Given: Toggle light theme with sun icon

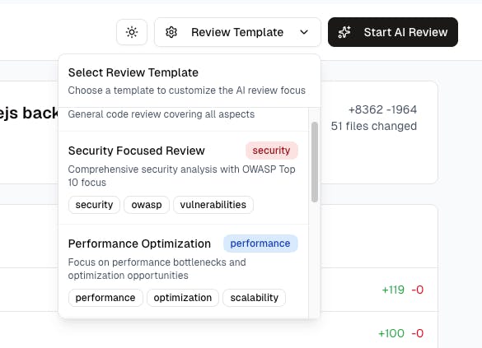Looking at the screenshot, I should click(132, 32).
